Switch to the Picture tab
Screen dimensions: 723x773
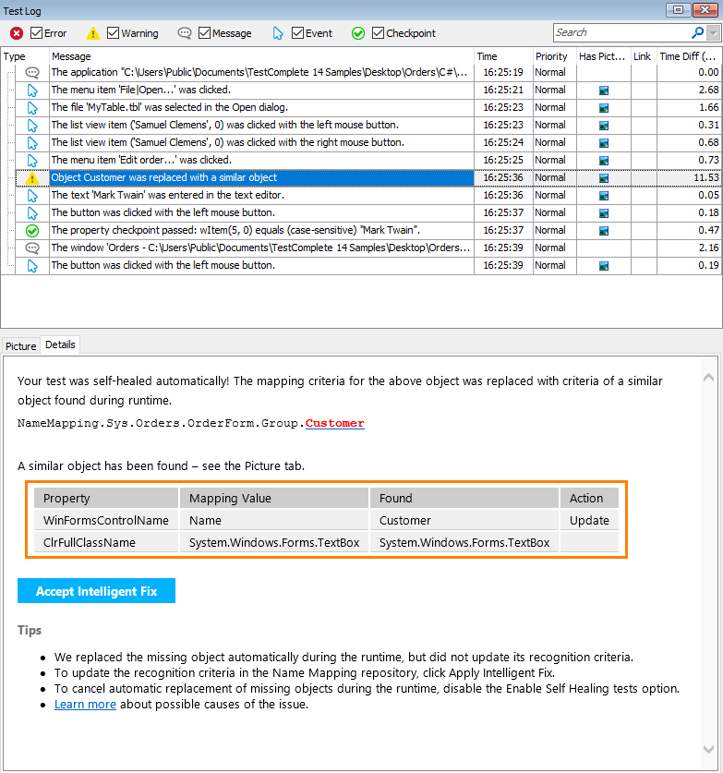click(x=20, y=346)
